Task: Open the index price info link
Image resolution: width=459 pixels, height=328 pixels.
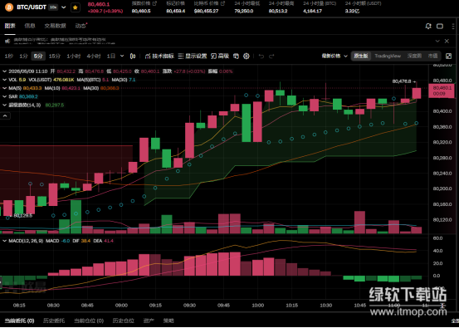Action: 155,3
